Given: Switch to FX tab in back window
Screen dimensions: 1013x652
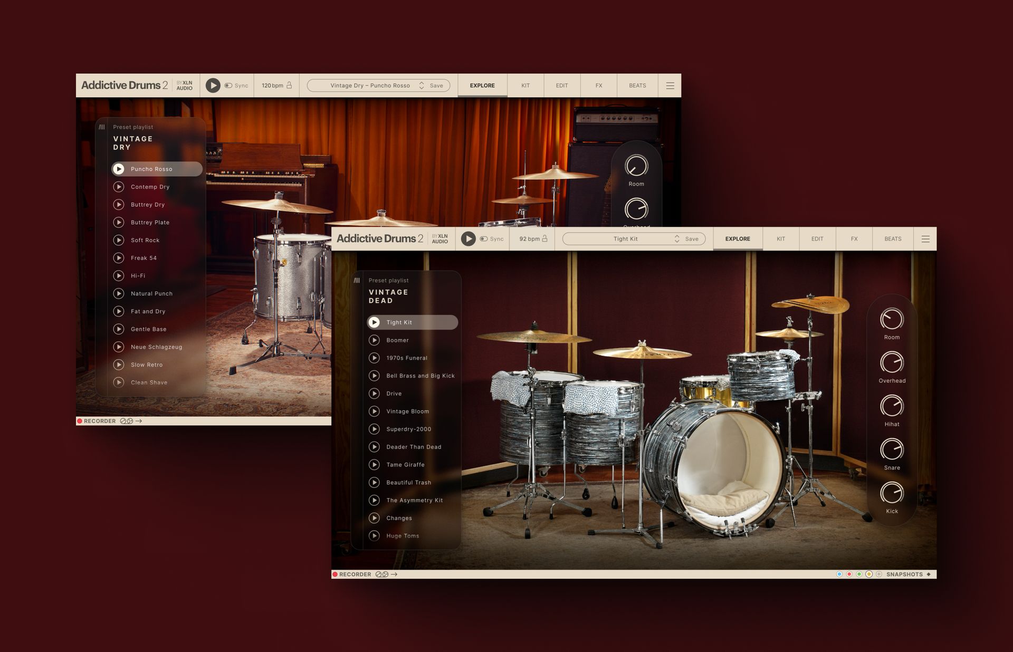Looking at the screenshot, I should pyautogui.click(x=599, y=85).
